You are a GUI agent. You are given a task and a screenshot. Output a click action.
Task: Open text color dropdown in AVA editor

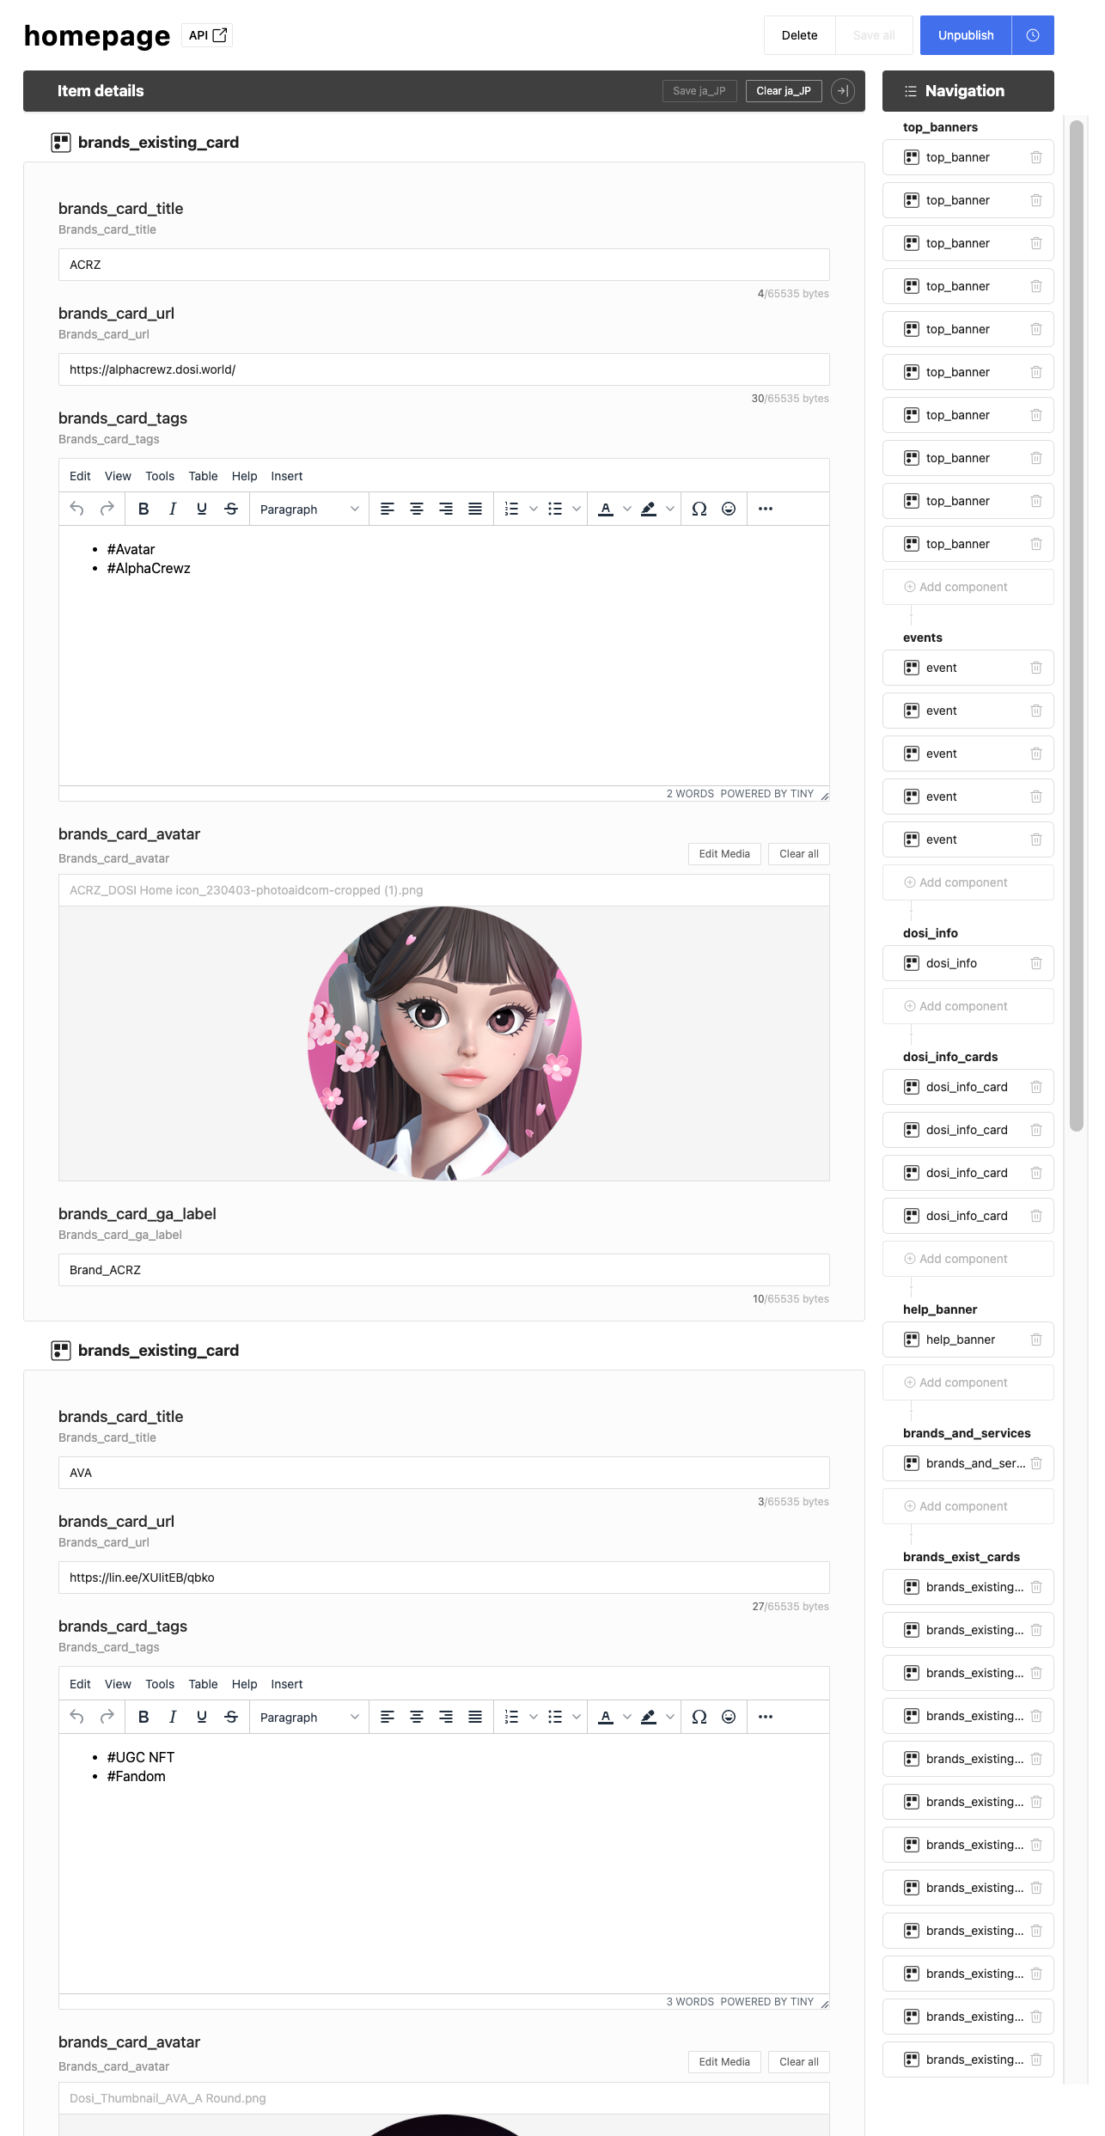pyautogui.click(x=627, y=1717)
